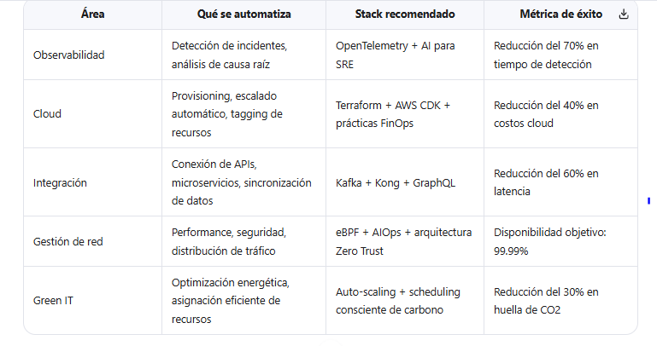Select the "Terraform + AWS CDK" stack cell
657x346 pixels.
(x=393, y=113)
